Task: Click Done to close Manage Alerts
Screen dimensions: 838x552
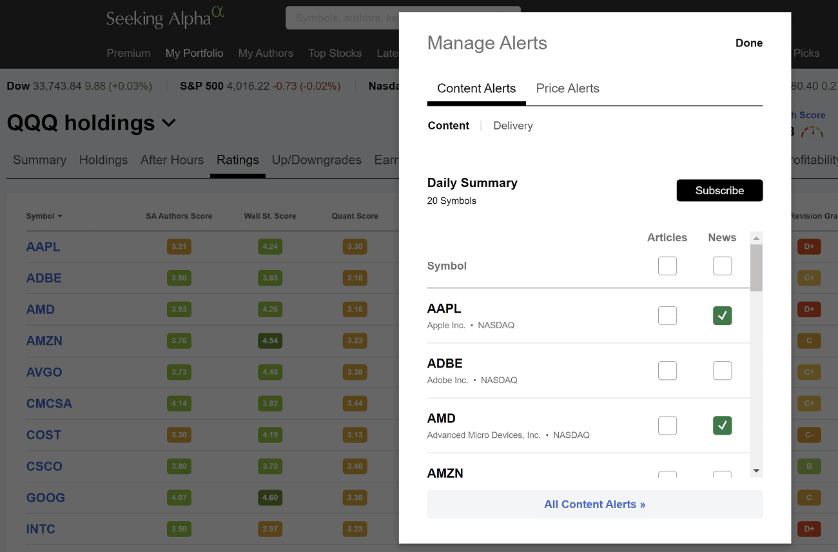Action: 749,43
